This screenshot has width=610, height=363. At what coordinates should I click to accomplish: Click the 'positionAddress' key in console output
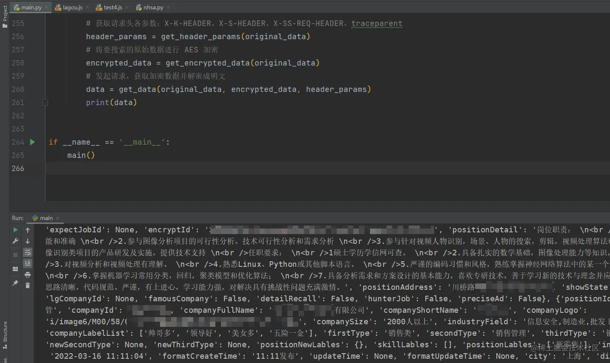[x=398, y=287]
